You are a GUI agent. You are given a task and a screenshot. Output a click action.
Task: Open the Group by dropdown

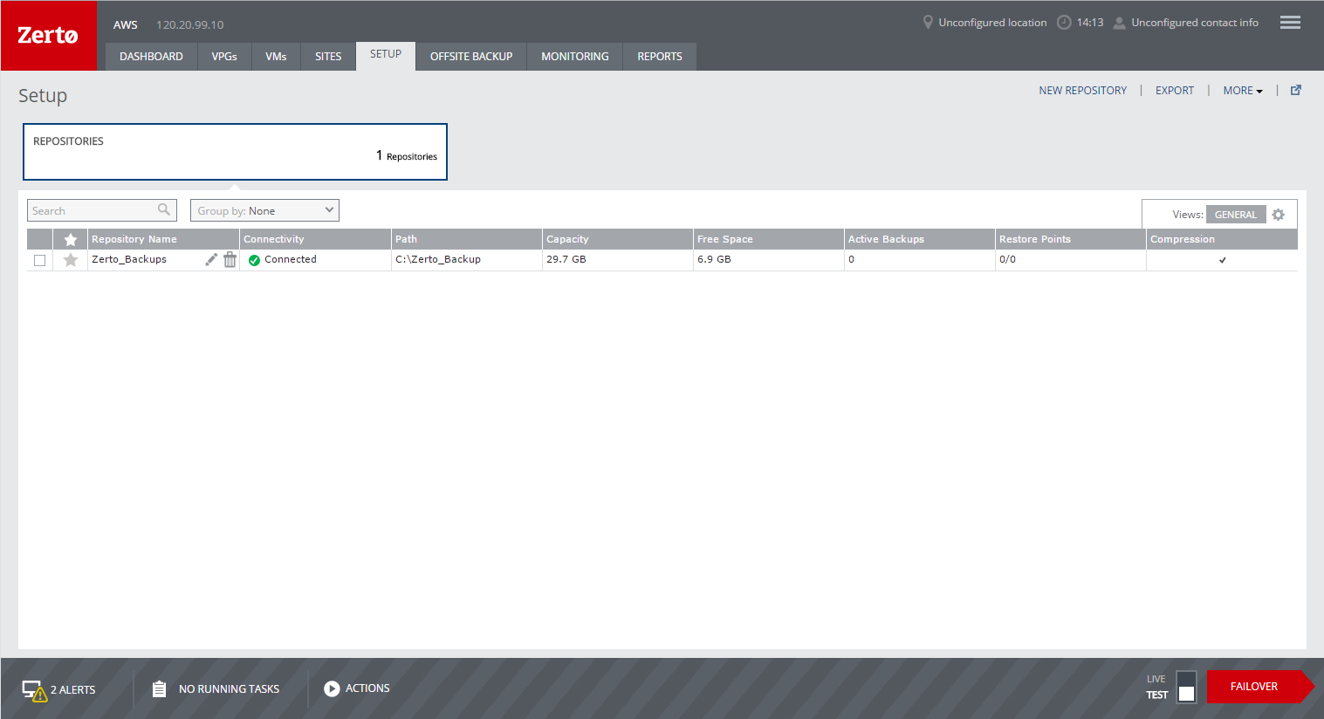(264, 210)
